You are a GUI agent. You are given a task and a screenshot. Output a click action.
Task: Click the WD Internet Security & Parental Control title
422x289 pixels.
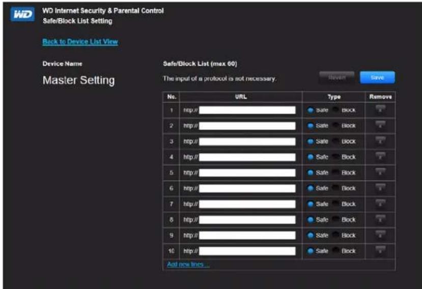(x=103, y=11)
